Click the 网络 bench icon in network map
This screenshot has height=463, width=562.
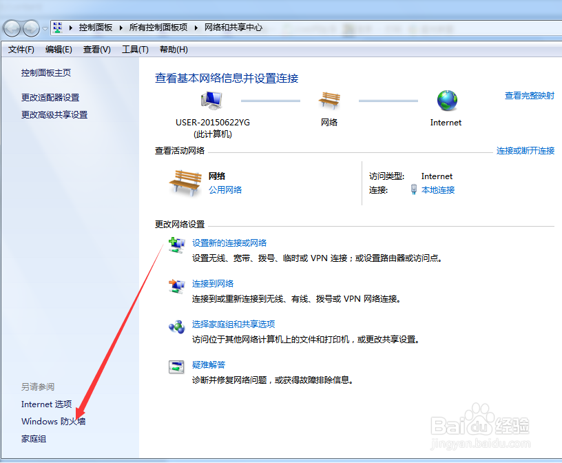coord(330,100)
